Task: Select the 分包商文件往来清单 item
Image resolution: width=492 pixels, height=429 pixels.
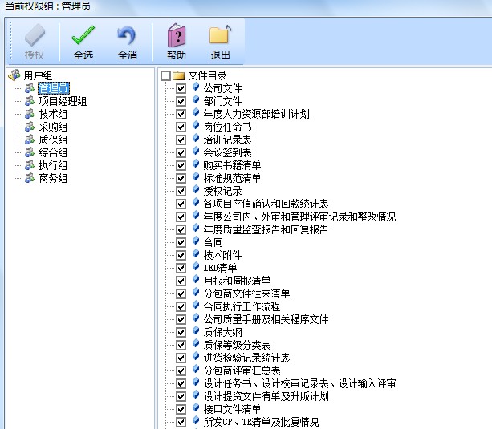Action: (x=246, y=293)
